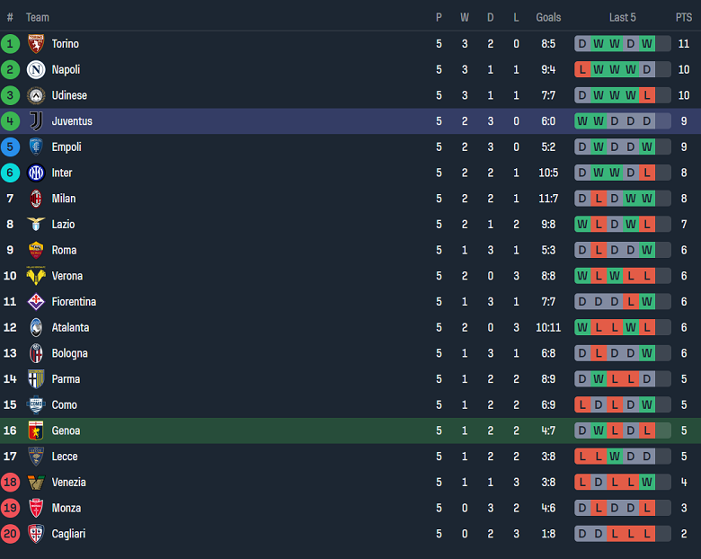The height and width of the screenshot is (559, 701).
Task: Click the Inter club crest icon
Action: pyautogui.click(x=36, y=173)
